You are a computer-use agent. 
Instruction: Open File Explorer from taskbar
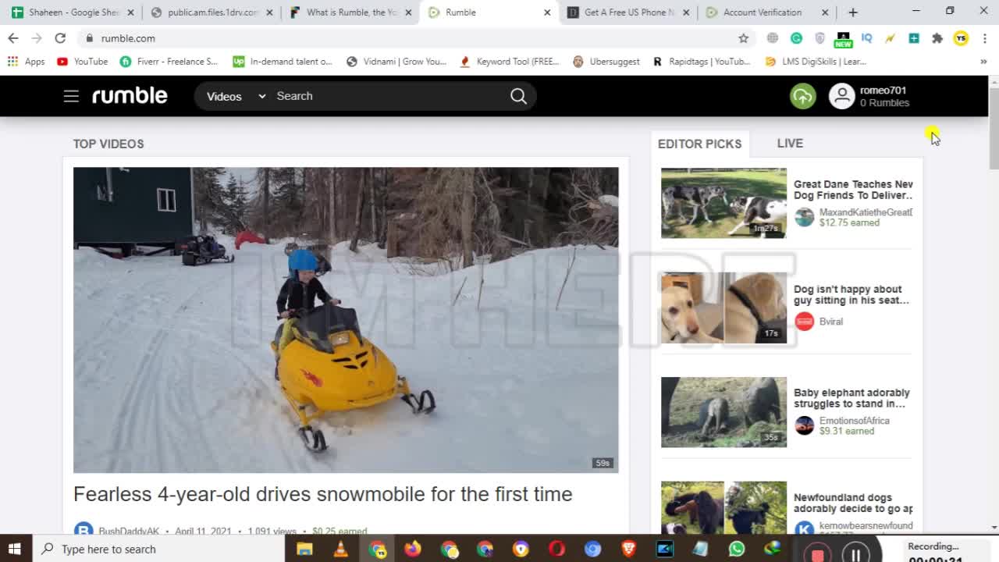click(x=304, y=549)
